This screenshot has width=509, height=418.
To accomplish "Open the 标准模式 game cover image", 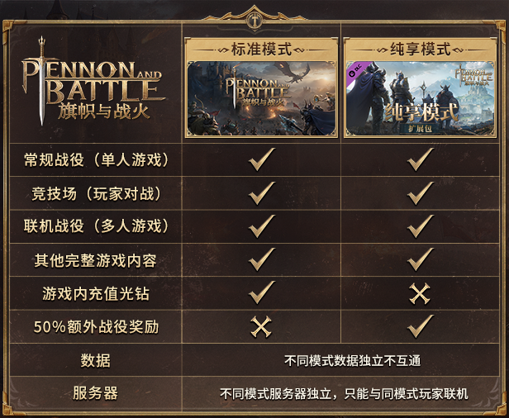I will (261, 98).
